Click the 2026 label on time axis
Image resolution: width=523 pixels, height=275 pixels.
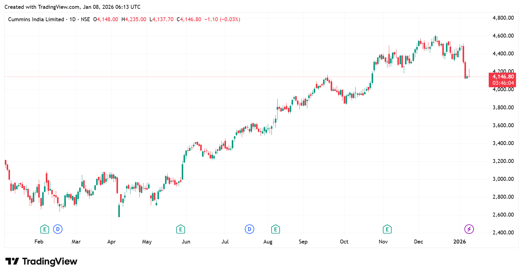coord(459,242)
